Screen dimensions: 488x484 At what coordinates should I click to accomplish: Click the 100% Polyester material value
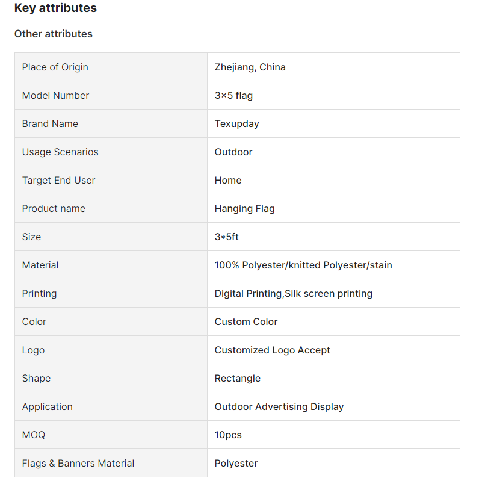(x=303, y=265)
